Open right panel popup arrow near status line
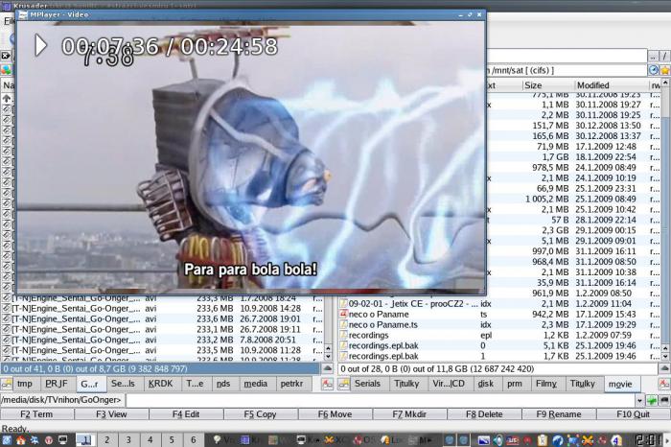 coord(664,368)
